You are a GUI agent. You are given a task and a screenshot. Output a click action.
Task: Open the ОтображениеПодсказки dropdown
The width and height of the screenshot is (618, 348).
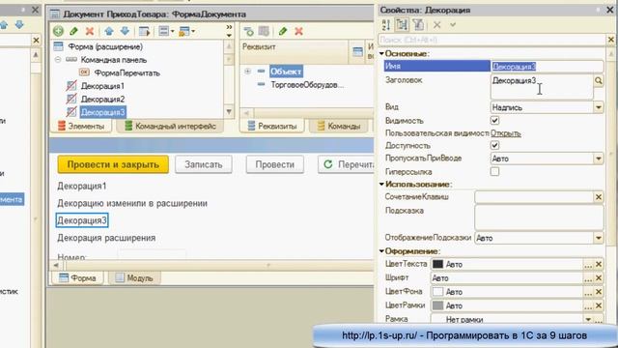point(599,238)
